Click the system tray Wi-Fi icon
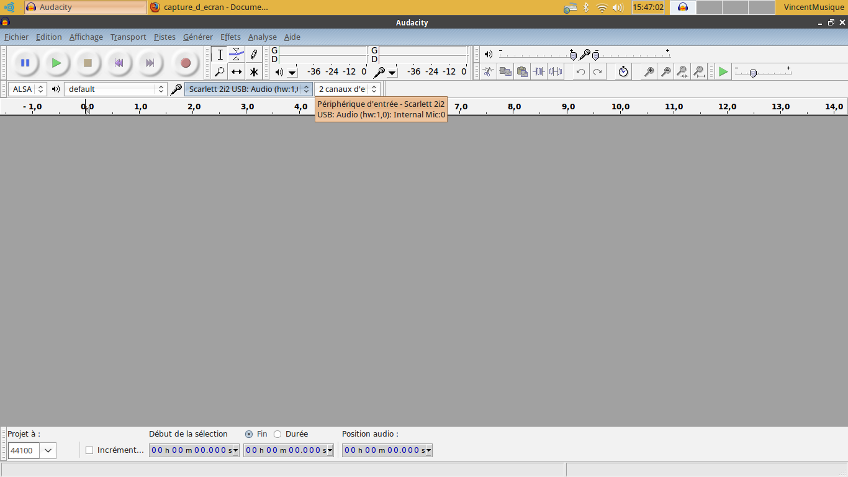 click(x=602, y=7)
